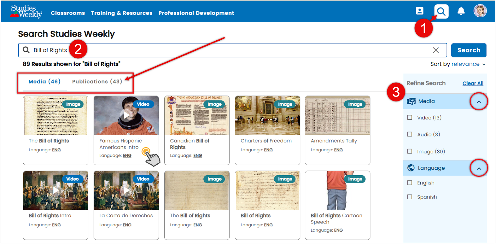This screenshot has height=244, width=496.
Task: Click the Famous Hispanic Americans Intro title
Action: 121,144
